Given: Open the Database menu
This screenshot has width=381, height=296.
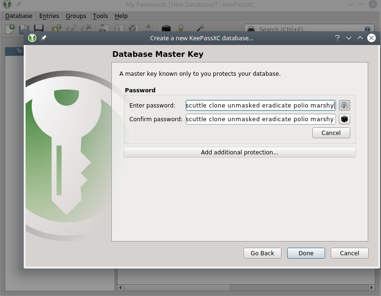Looking at the screenshot, I should pyautogui.click(x=18, y=16).
